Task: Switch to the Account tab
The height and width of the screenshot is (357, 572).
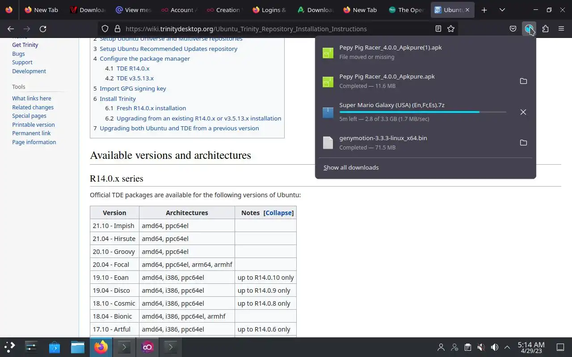Action: pyautogui.click(x=179, y=10)
